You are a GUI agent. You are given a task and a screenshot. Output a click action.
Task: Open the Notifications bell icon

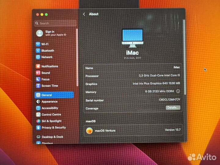point(38,66)
